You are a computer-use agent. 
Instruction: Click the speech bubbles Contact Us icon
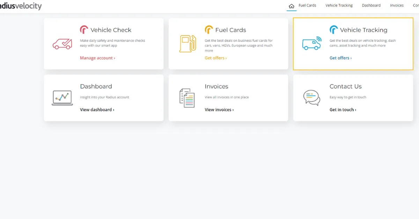coord(312,98)
